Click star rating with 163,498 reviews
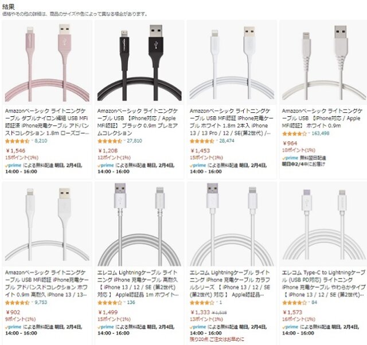 tap(294, 134)
